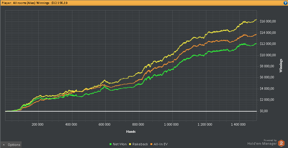Toggle the Rakeback legend entry

(x=138, y=144)
